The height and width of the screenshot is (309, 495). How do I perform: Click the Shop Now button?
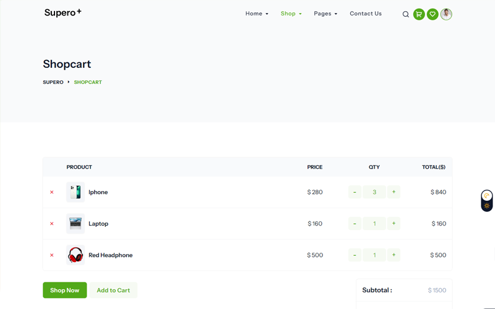pos(64,290)
